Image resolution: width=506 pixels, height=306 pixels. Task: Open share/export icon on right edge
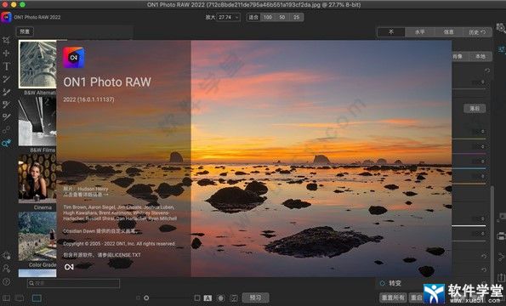tap(501, 278)
